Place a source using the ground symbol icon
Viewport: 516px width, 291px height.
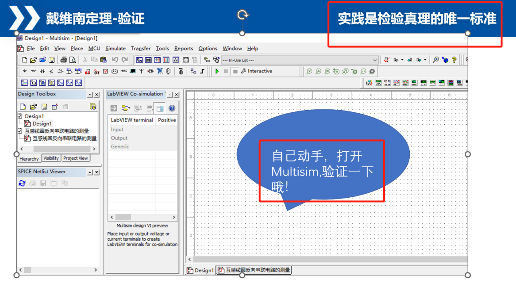[25, 71]
